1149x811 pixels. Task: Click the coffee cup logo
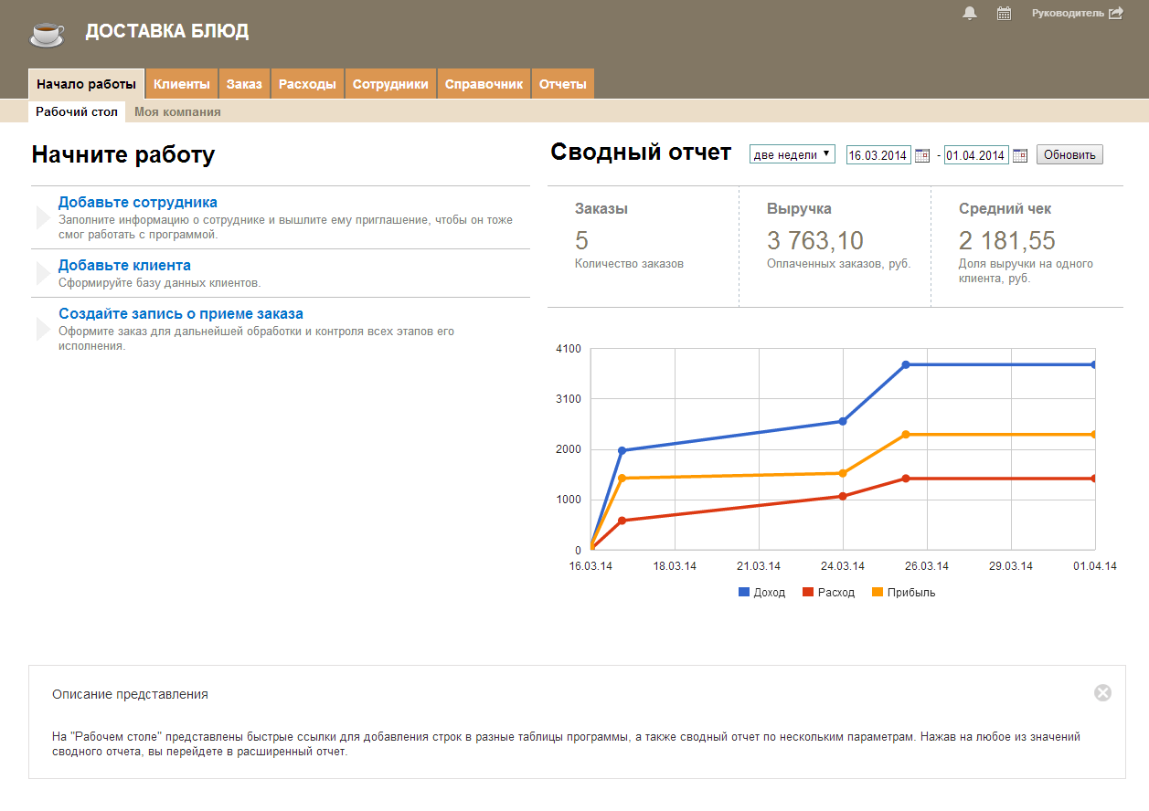pos(47,33)
